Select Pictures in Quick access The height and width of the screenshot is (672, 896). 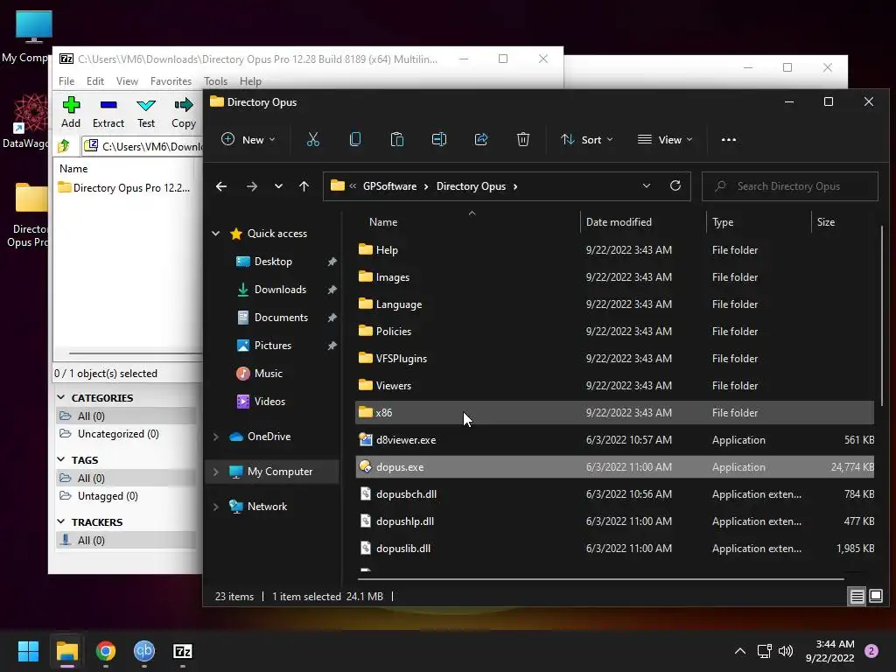click(x=273, y=346)
